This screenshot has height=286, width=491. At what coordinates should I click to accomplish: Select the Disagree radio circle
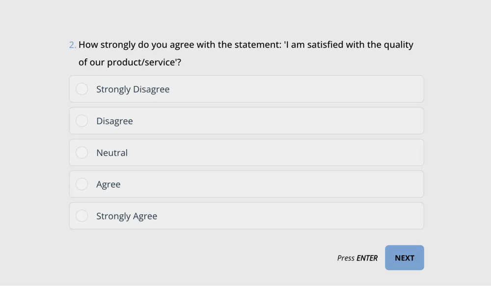(x=82, y=121)
